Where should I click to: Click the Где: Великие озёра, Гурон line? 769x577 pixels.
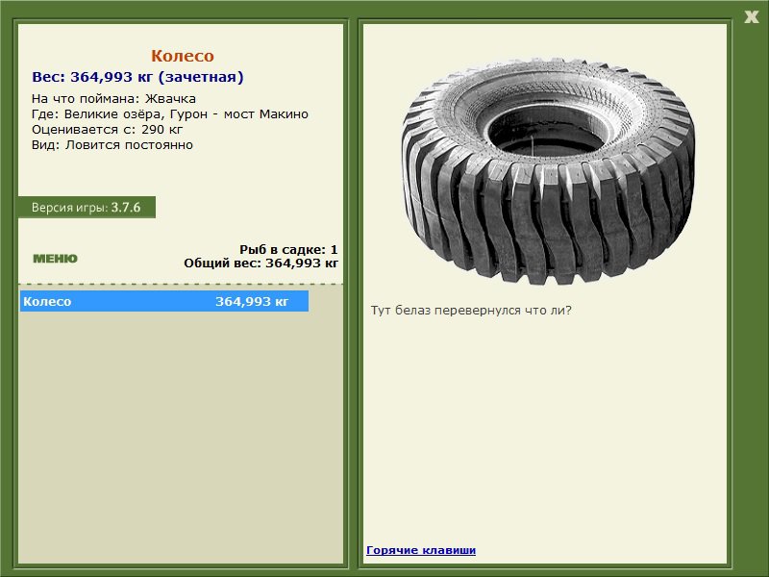click(170, 114)
